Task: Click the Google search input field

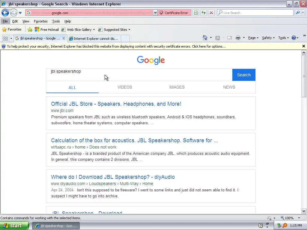Action: (x=139, y=75)
